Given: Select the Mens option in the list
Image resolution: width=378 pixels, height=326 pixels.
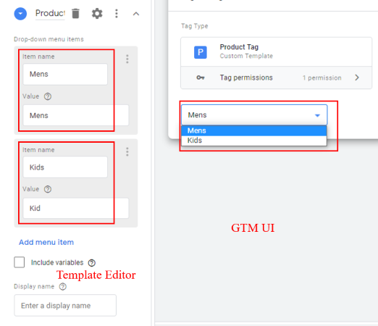Looking at the screenshot, I should point(254,130).
